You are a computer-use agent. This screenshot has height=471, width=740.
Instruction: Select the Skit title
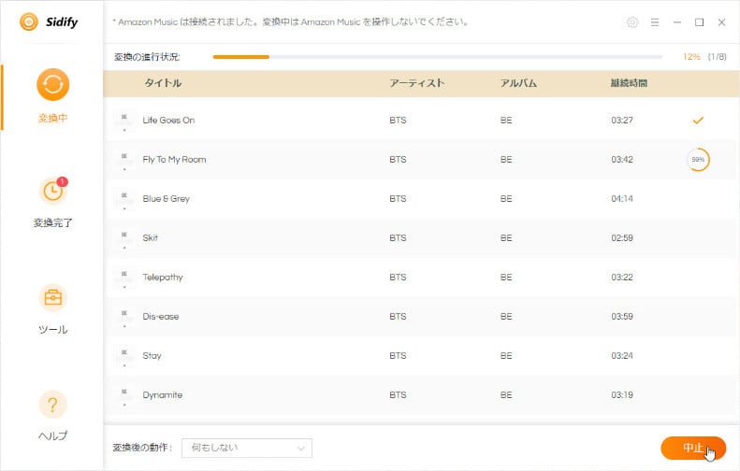click(x=150, y=237)
